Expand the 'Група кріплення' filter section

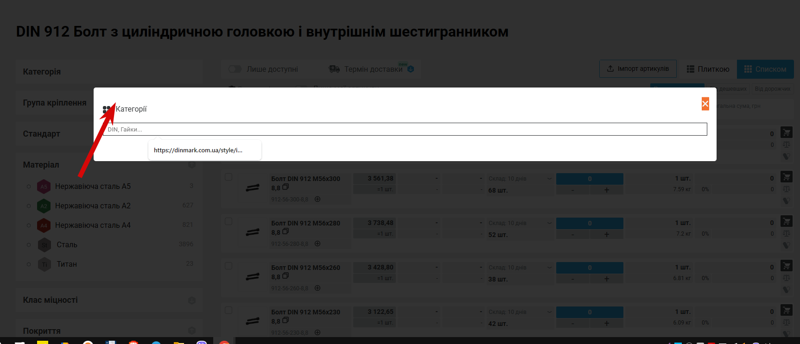click(x=55, y=103)
